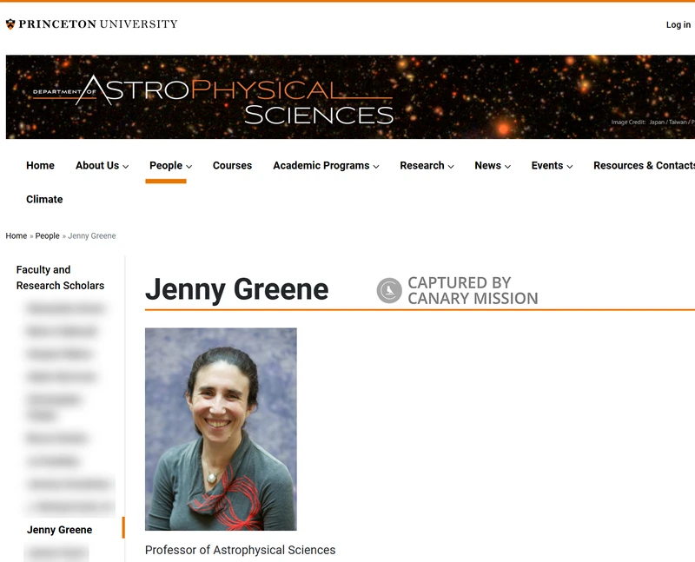695x562 pixels.
Task: Open the Research menu
Action: click(x=422, y=165)
